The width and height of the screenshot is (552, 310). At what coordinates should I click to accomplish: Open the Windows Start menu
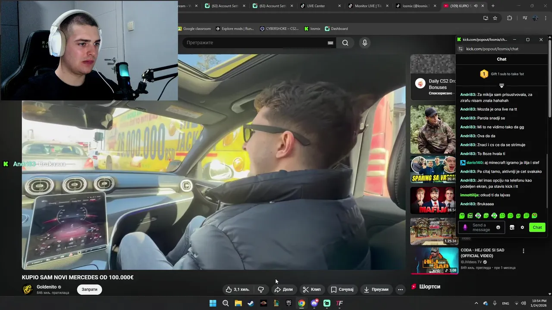(213, 303)
